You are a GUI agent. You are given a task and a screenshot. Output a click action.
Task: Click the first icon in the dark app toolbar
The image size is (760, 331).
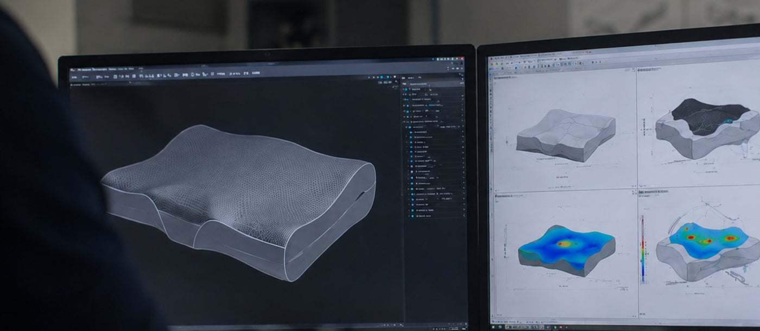[x=74, y=77]
